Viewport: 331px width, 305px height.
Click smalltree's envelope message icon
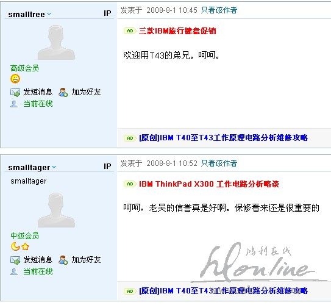click(15, 92)
